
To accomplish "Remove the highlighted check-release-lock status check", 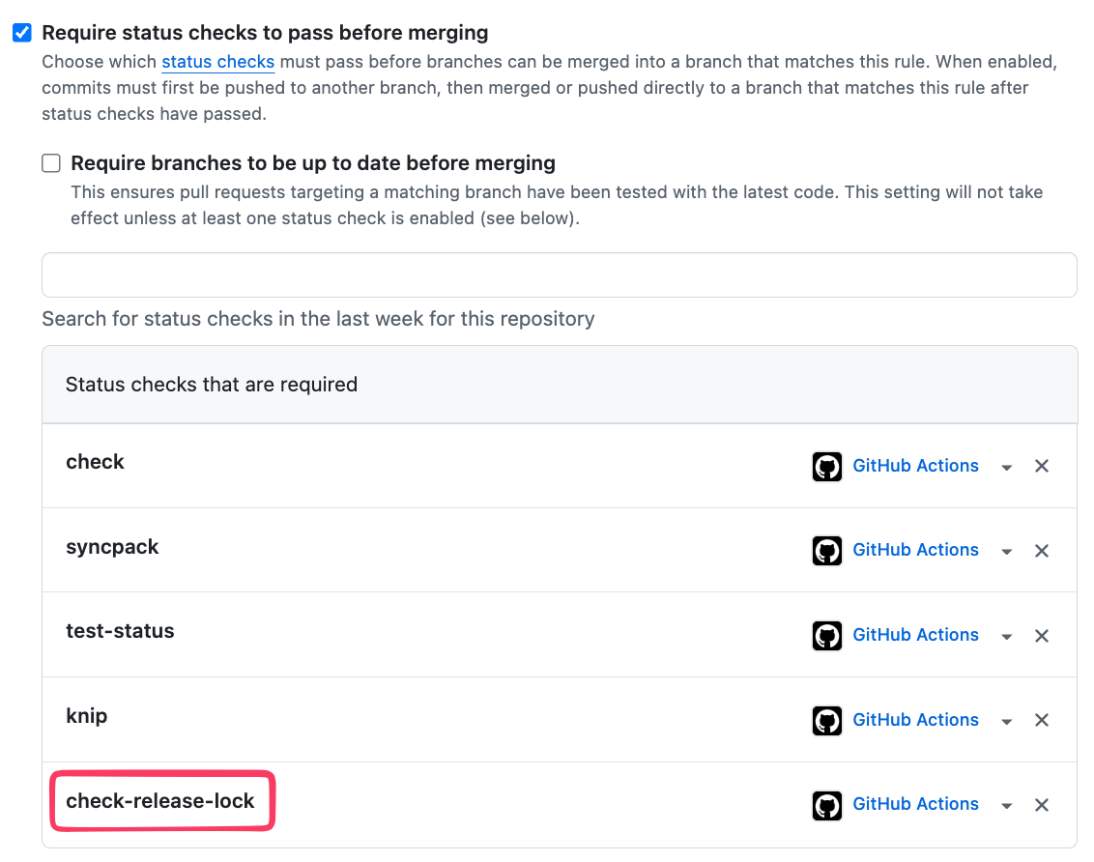I will 1042,804.
